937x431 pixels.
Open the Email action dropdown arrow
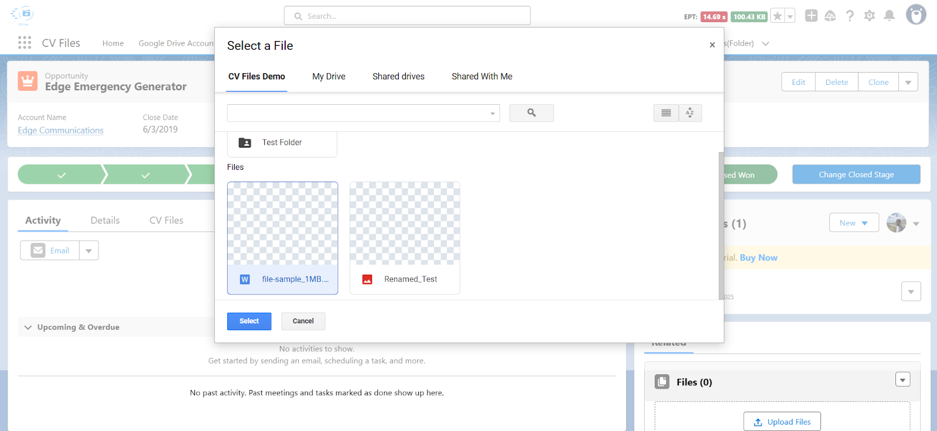[89, 251]
